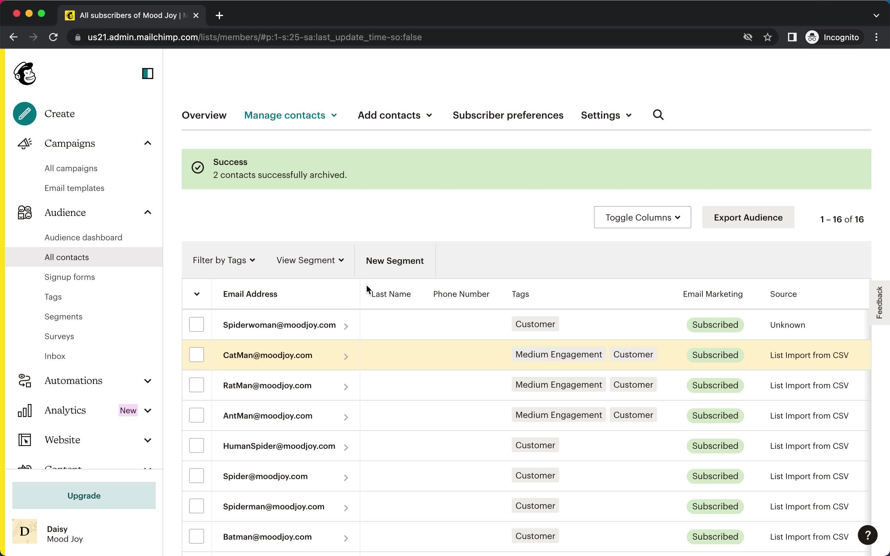Reload the browser page
This screenshot has height=556, width=890.
pyautogui.click(x=53, y=37)
